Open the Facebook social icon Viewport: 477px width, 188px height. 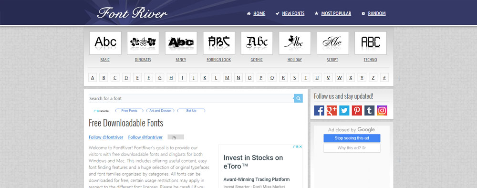[x=319, y=110]
